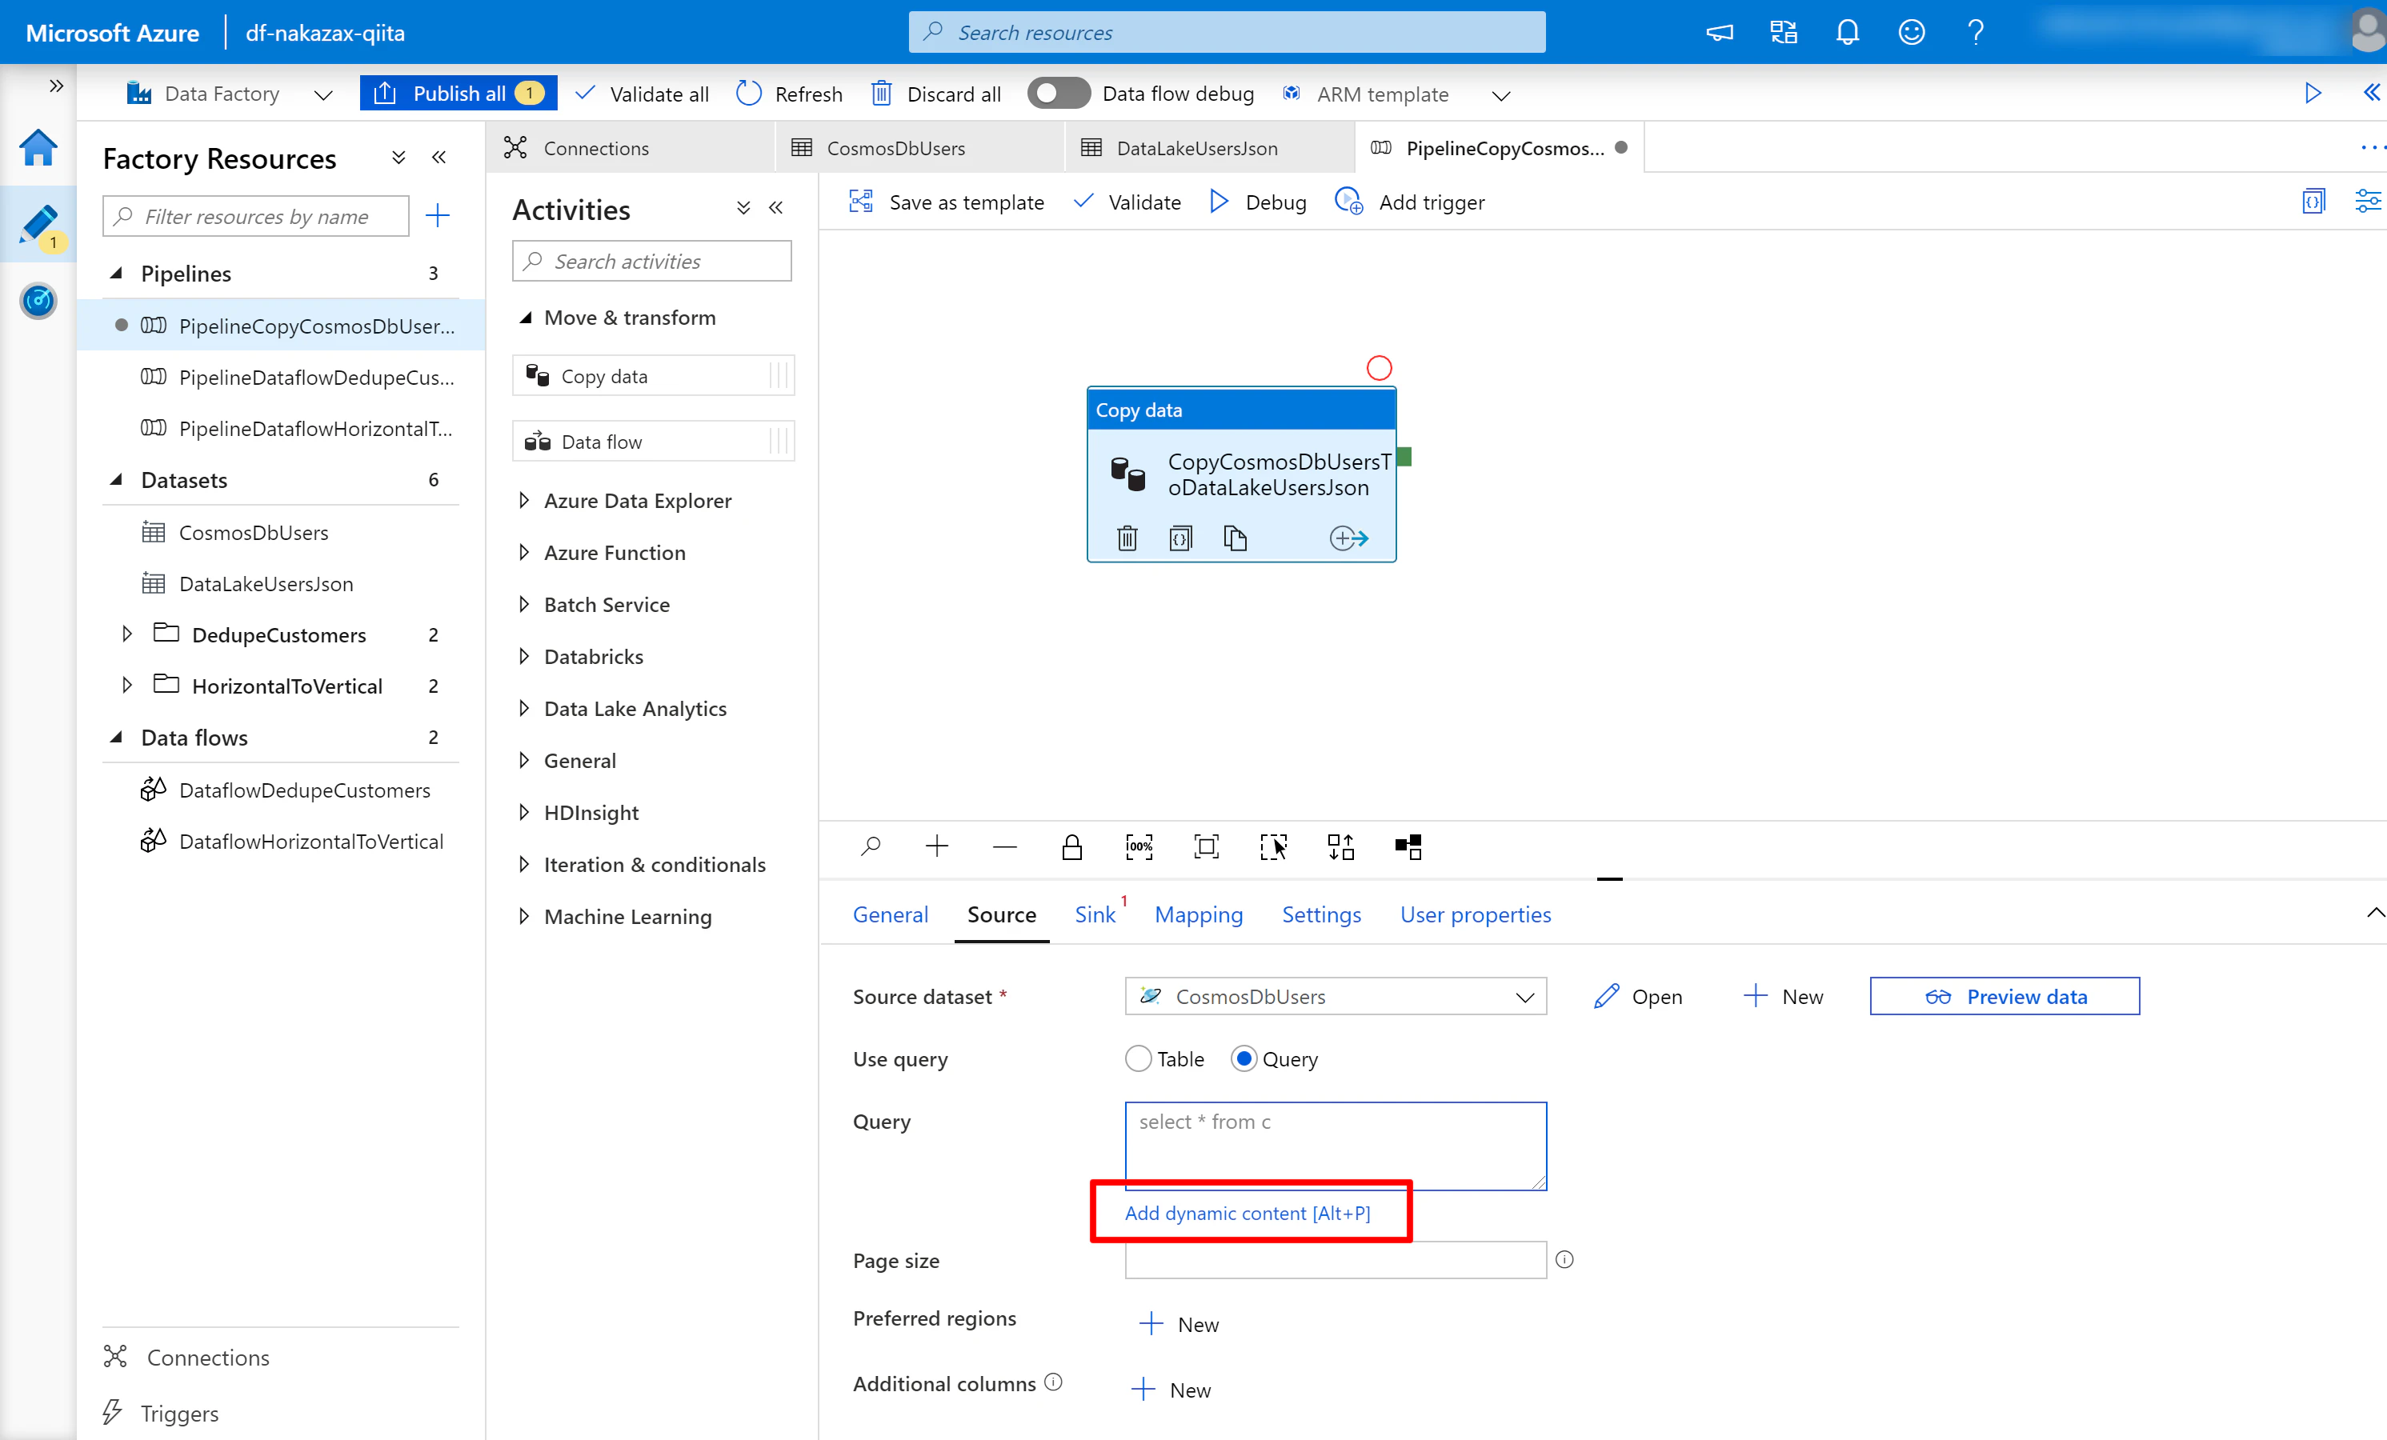Screen dimensions: 2387x1440
Task: Open the Monitor gauge icon in sidebar
Action: click(38, 301)
